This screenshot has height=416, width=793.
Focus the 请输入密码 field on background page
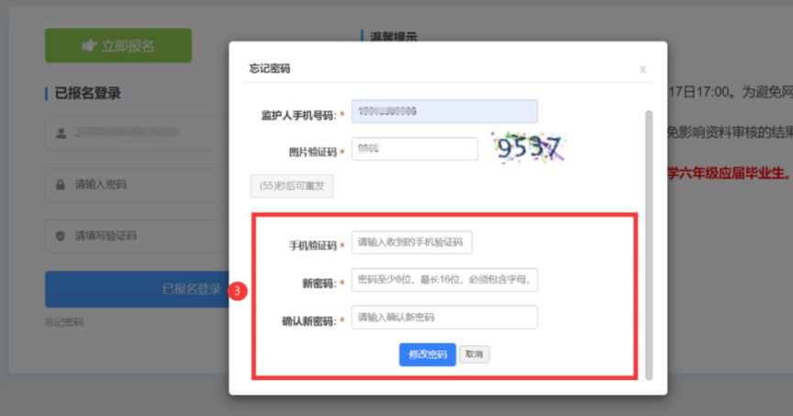click(137, 185)
